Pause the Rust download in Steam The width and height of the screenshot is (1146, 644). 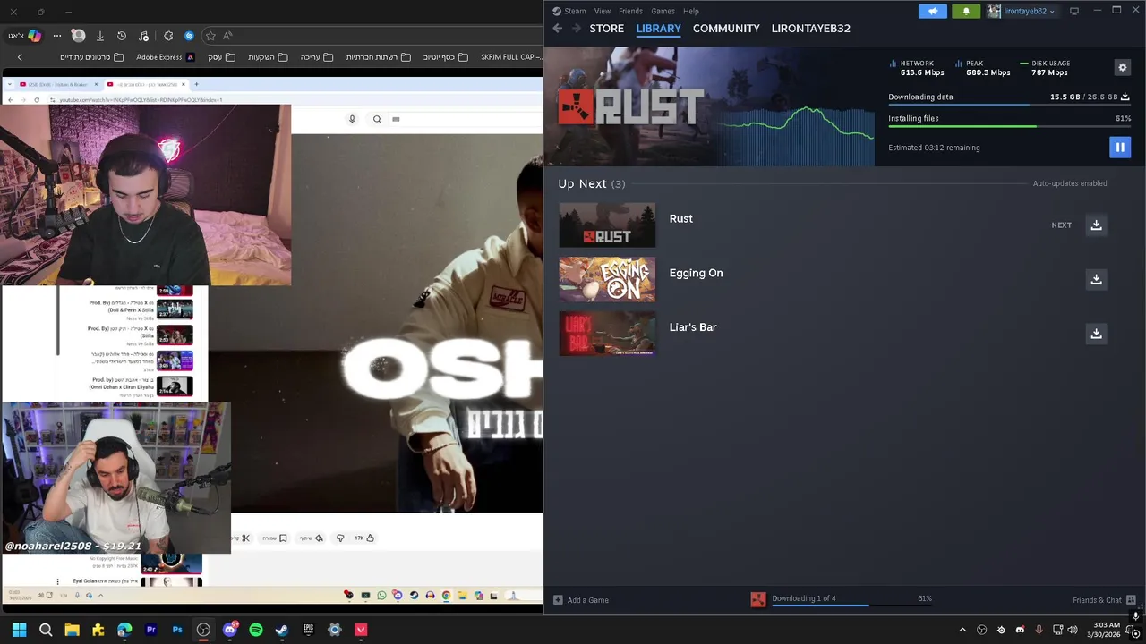click(1120, 148)
